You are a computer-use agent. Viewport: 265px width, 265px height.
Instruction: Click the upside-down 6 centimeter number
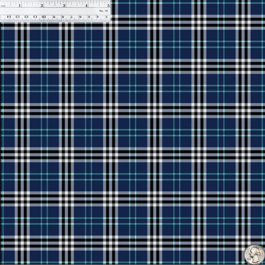click(81, 17)
